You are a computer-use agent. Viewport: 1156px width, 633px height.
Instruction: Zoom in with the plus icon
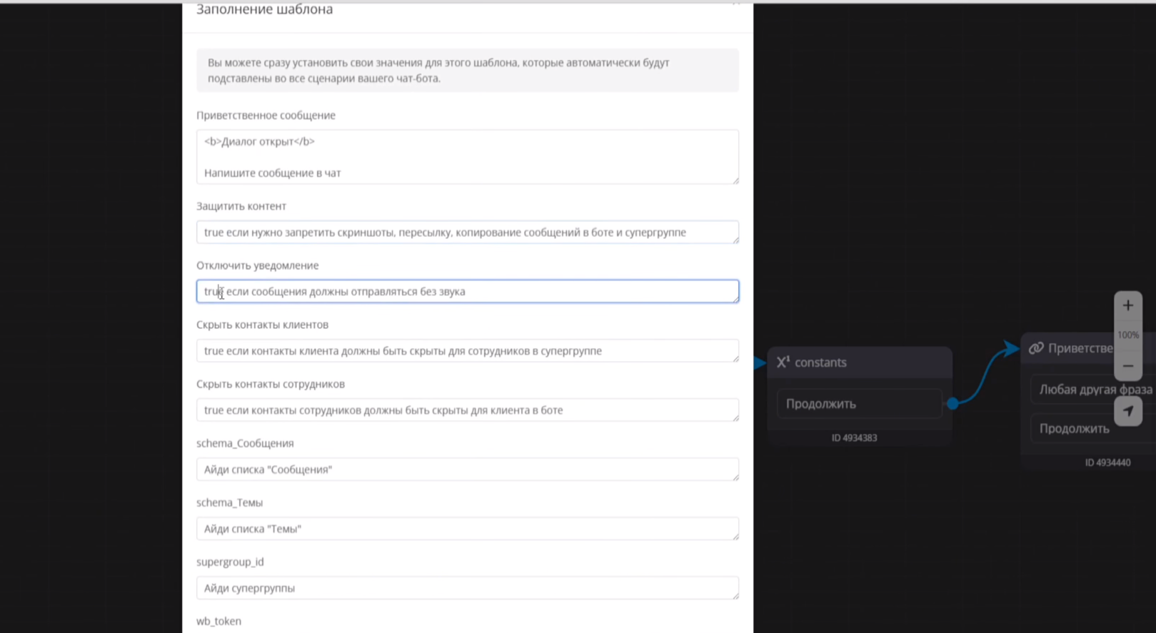(x=1128, y=305)
